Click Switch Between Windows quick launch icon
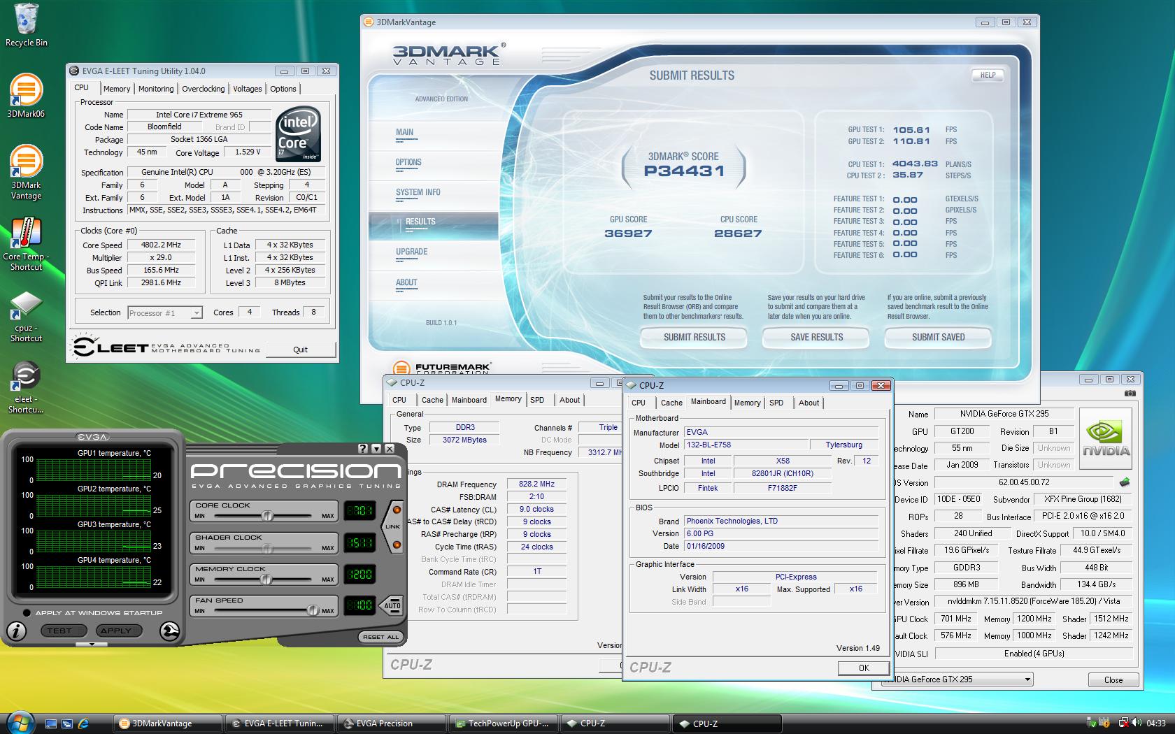 click(x=67, y=724)
